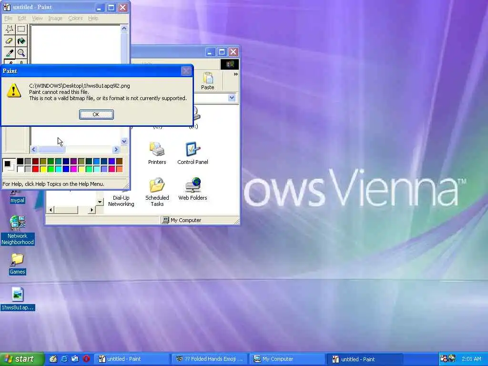Pick the red swatch in the Paint palette
This screenshot has height=366, width=488.
(35, 169)
